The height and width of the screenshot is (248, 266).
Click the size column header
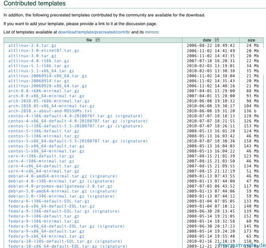251,40
